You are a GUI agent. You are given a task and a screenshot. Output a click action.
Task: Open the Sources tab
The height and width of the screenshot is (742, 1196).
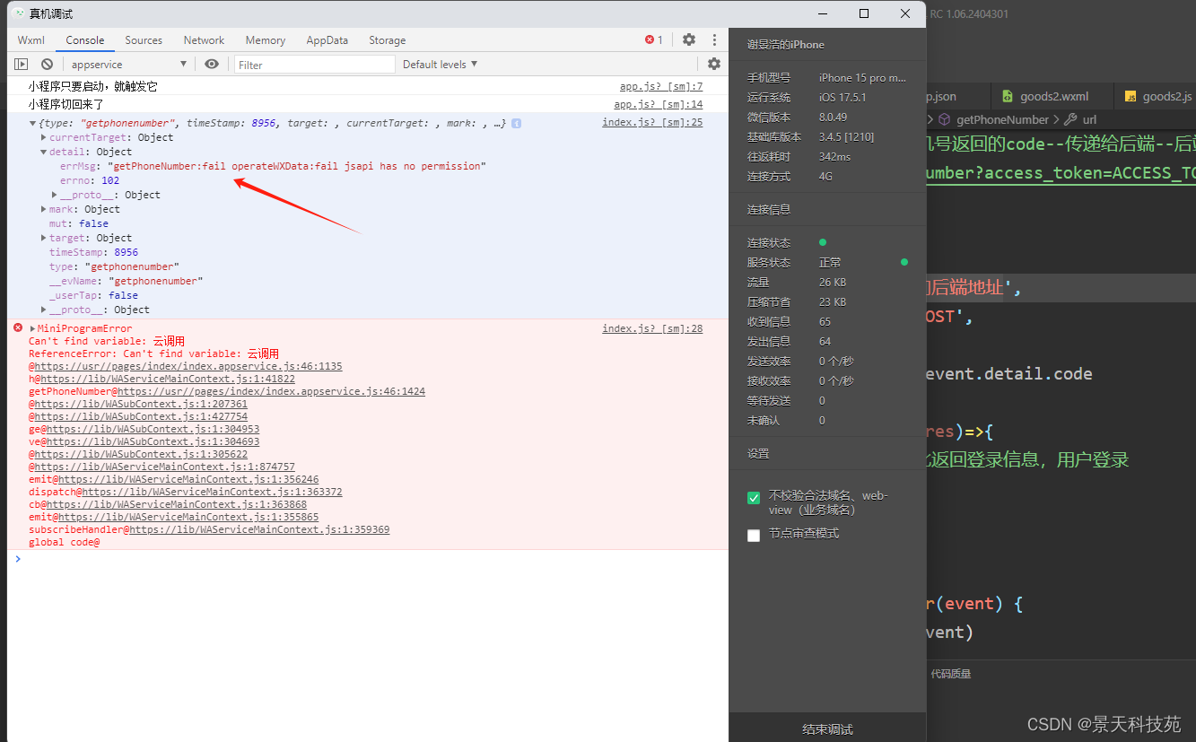click(x=144, y=40)
